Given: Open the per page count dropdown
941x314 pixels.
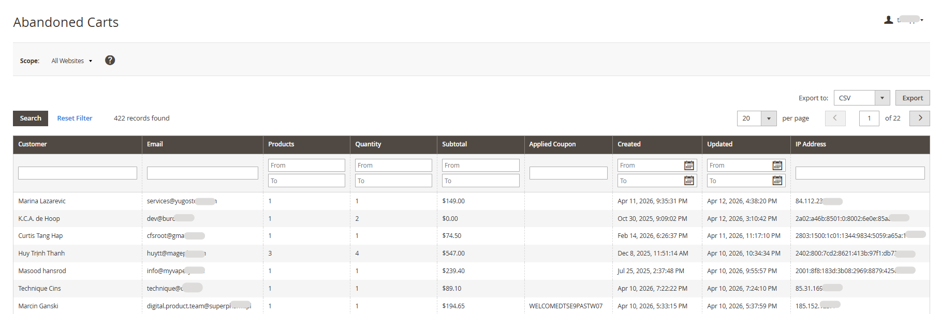Looking at the screenshot, I should point(757,118).
